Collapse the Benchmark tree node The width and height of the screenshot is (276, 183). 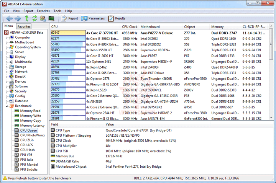coord(7,106)
